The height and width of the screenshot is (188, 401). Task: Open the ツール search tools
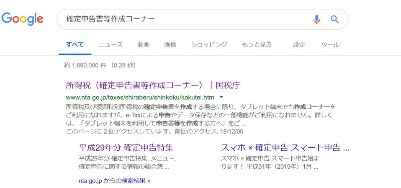coord(330,45)
